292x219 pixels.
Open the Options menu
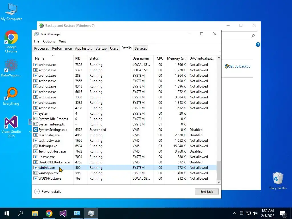coord(49,41)
